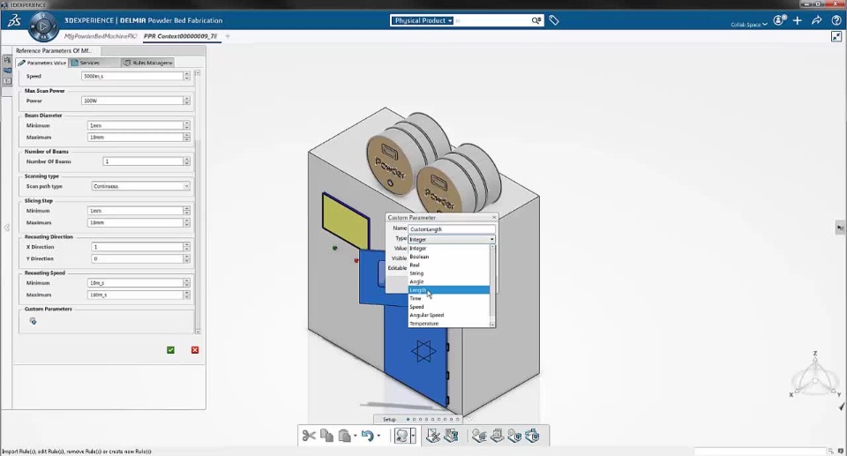Open the Paste options dropdown arrow
This screenshot has height=456, width=847.
pyautogui.click(x=355, y=436)
